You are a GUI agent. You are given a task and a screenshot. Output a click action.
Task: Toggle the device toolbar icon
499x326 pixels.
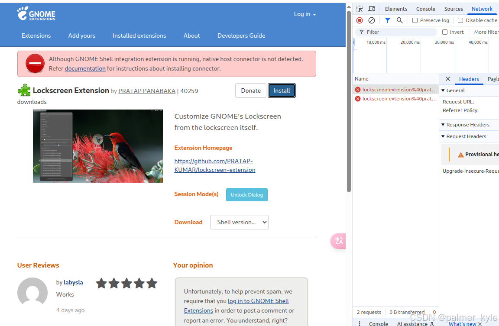(x=372, y=9)
